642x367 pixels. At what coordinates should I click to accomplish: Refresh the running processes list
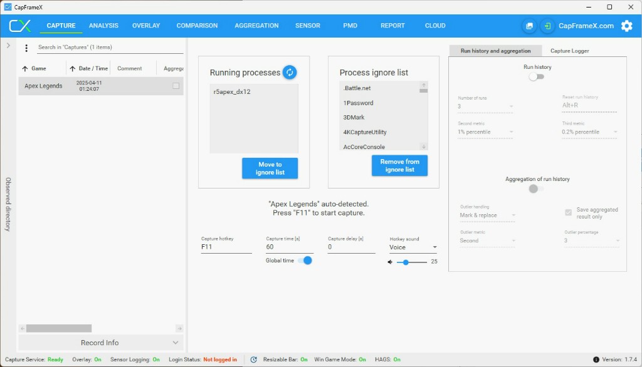click(289, 72)
